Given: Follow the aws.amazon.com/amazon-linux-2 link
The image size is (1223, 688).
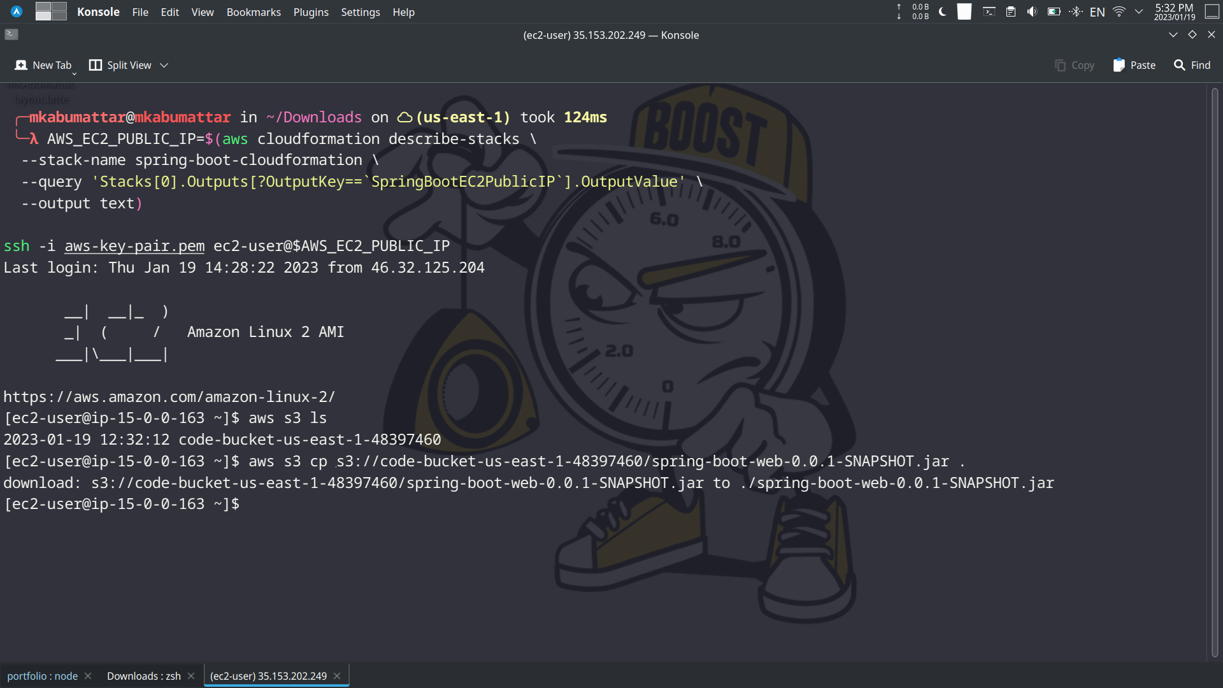Looking at the screenshot, I should tap(169, 396).
